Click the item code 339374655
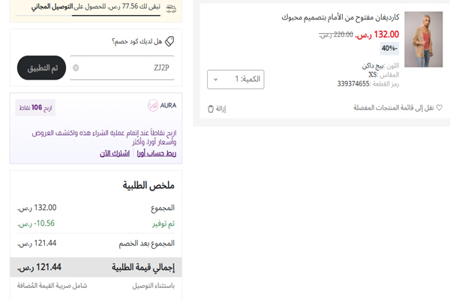Image resolution: width=450 pixels, height=300 pixels. pyautogui.click(x=353, y=84)
